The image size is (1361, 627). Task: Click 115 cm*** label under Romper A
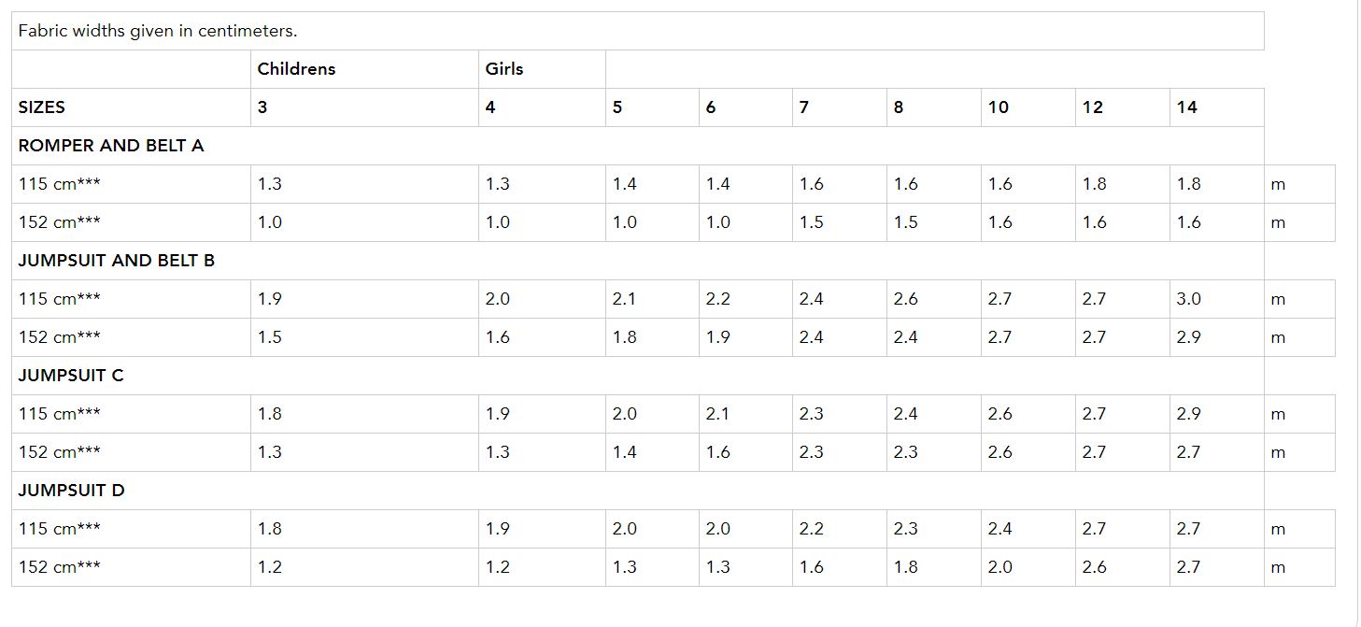pyautogui.click(x=60, y=184)
